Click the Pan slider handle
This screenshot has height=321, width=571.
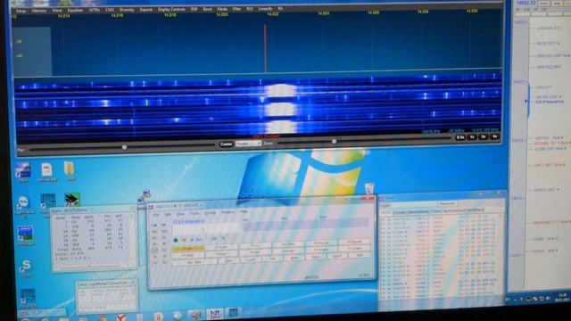coord(125,147)
